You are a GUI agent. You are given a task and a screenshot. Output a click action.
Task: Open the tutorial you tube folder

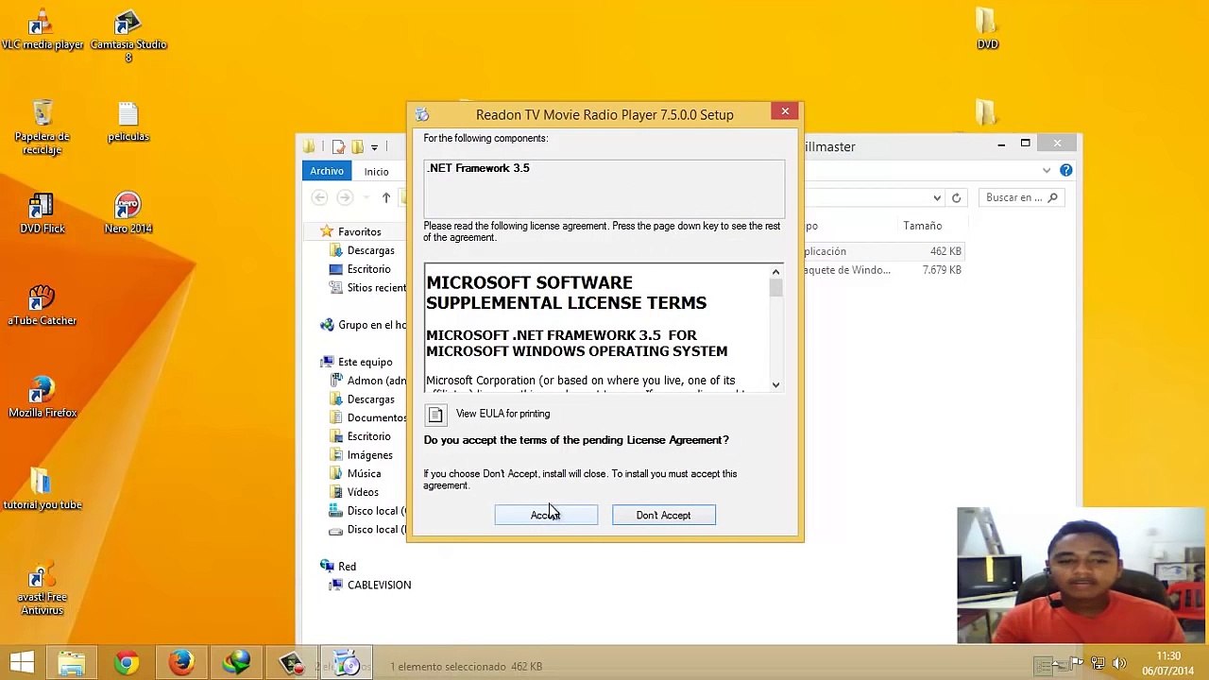click(43, 488)
